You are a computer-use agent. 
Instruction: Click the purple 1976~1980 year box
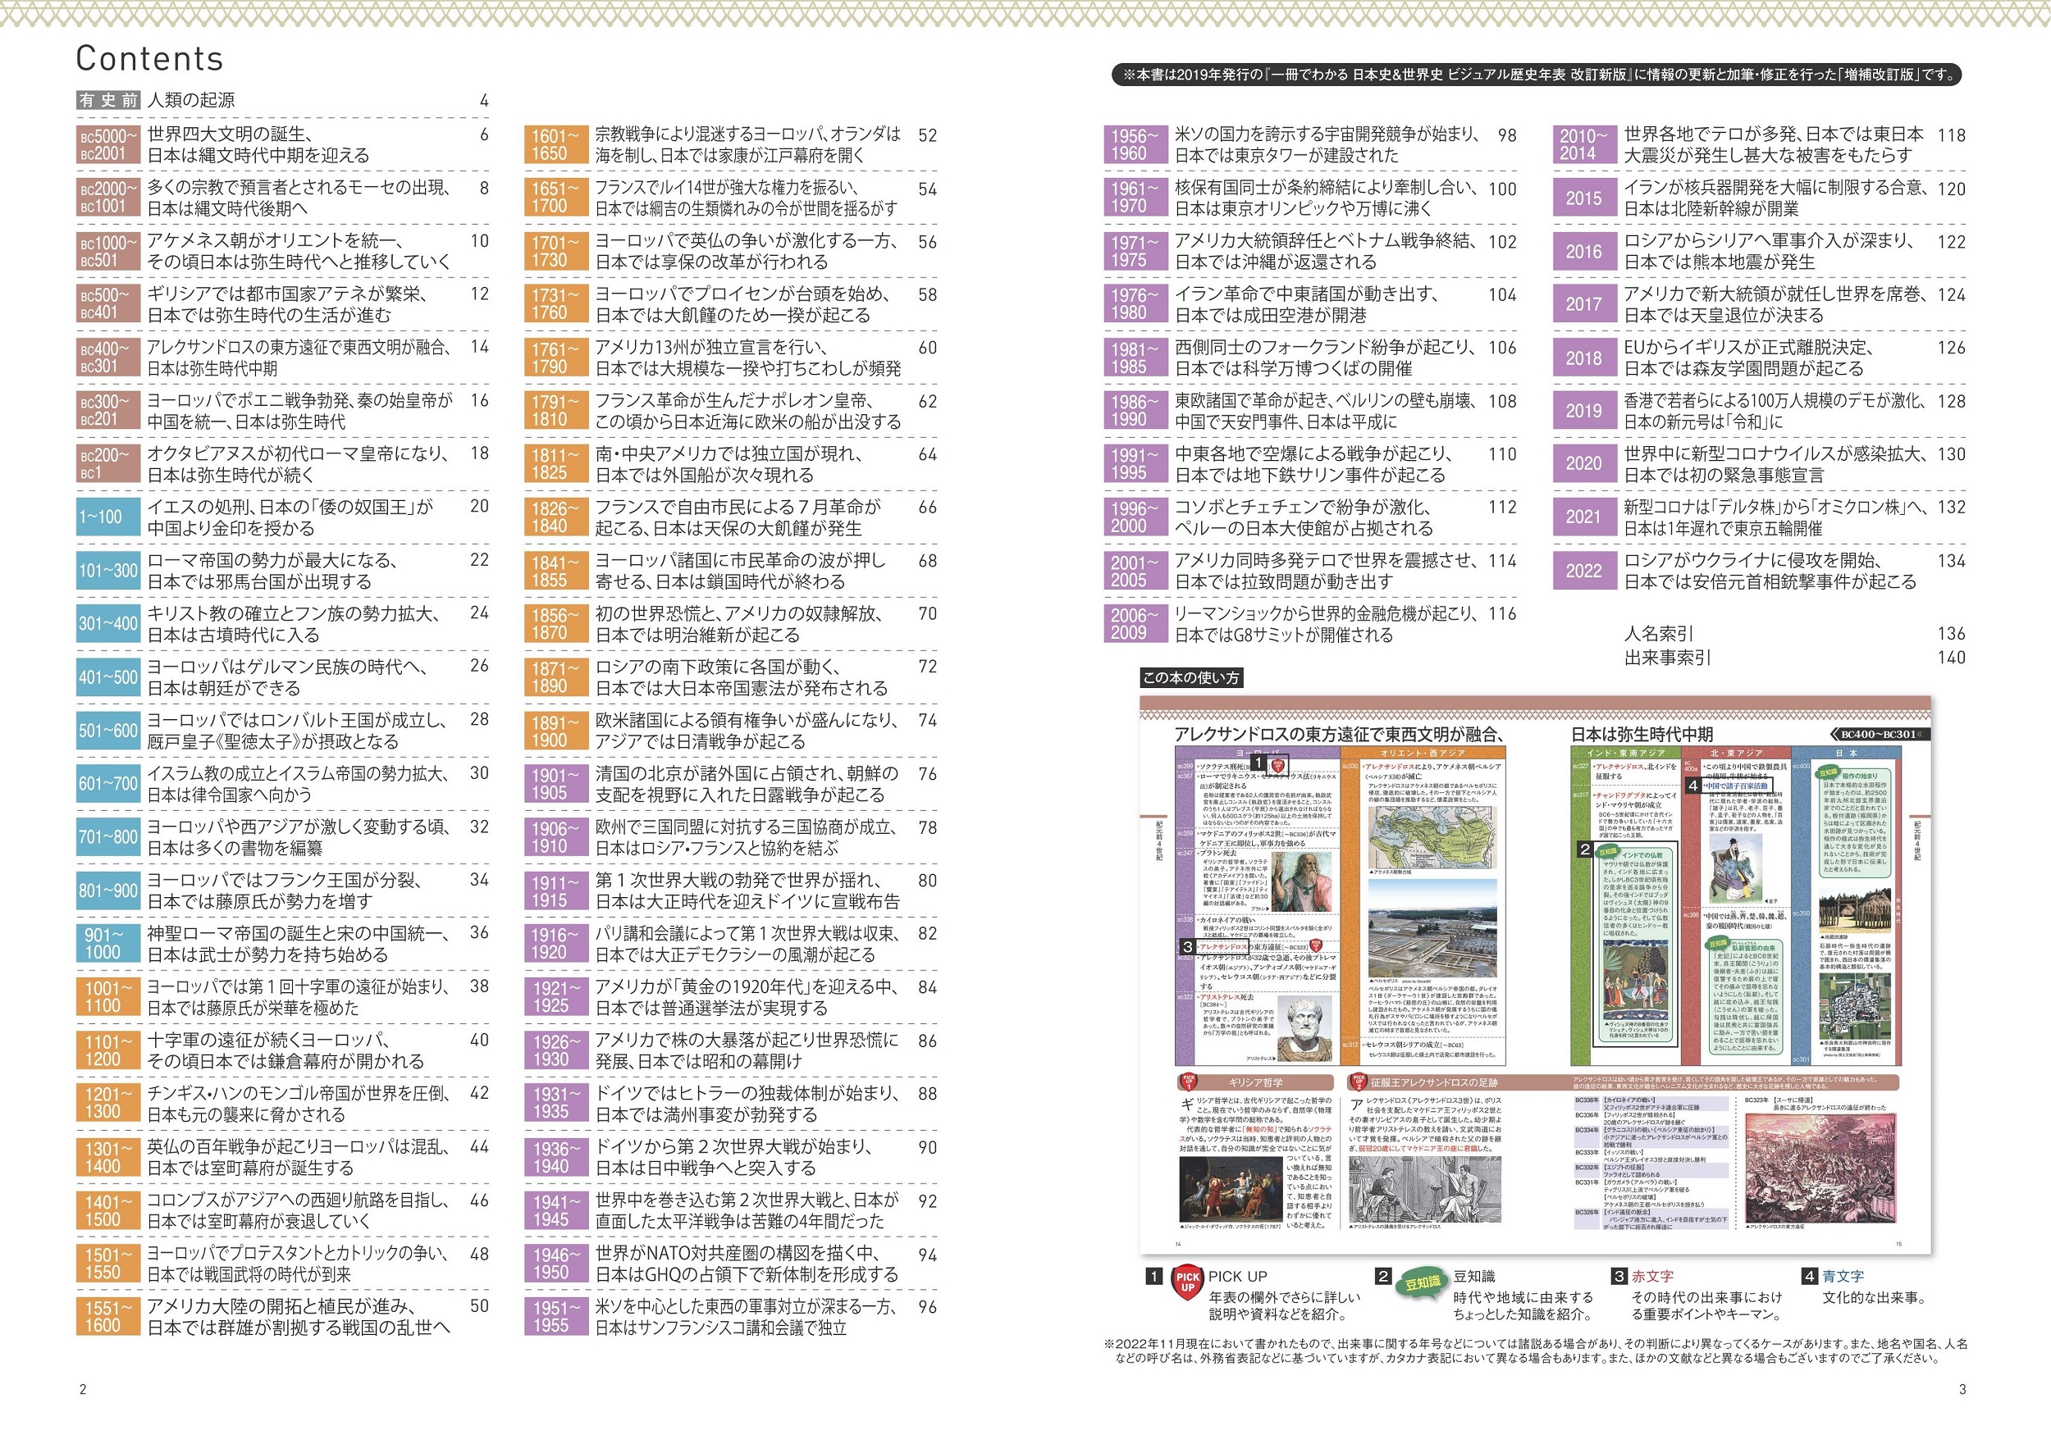[1135, 304]
